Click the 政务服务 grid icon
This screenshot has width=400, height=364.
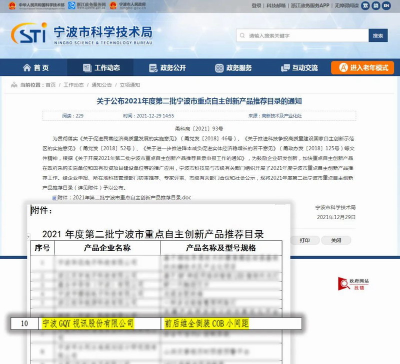[x=219, y=68]
